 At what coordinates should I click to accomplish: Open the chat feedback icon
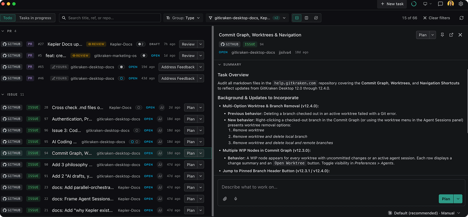[440, 4]
